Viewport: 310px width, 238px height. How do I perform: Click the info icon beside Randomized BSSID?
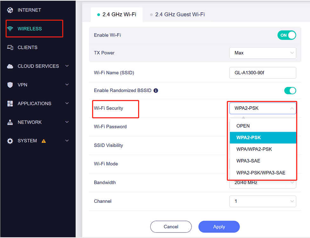coord(156,90)
